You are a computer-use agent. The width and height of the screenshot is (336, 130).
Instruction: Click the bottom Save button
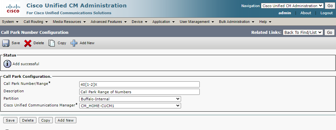tap(10, 120)
